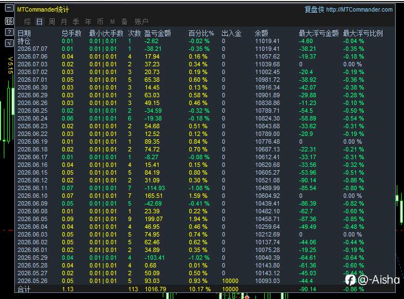Select the 季 quarterly tab
The width and height of the screenshot is (404, 299).
click(76, 22)
